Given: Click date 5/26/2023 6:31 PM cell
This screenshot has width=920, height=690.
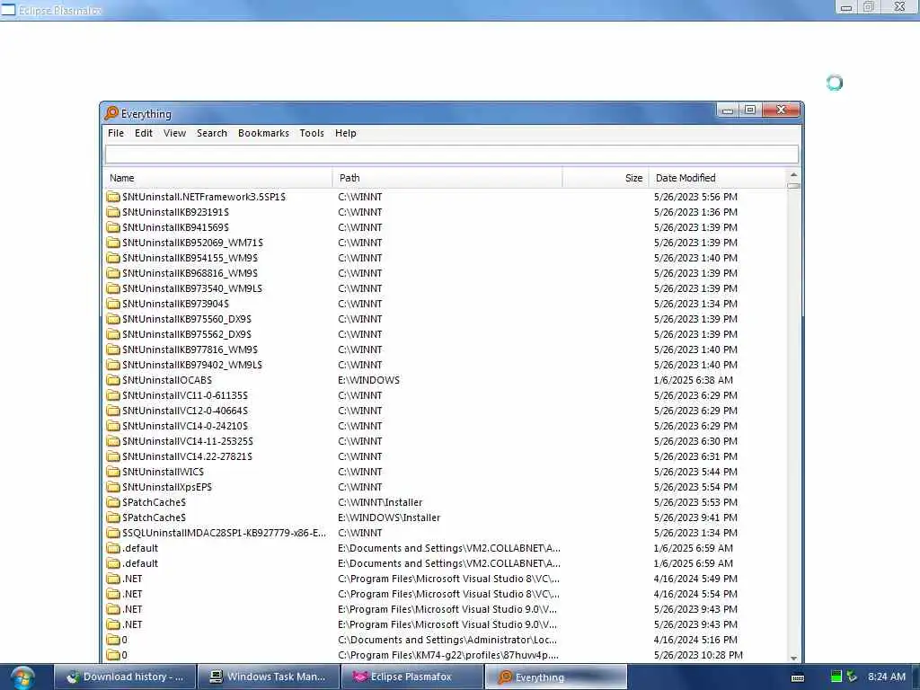Looking at the screenshot, I should (695, 456).
